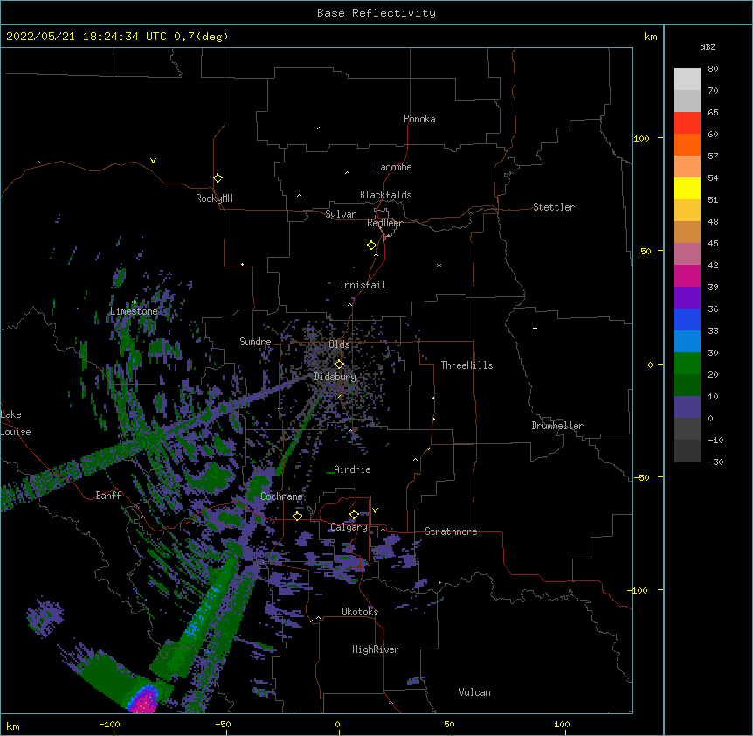Screen dimensions: 753x736
Task: Click yellow V marker northeast of Calgary
Action: 375,510
